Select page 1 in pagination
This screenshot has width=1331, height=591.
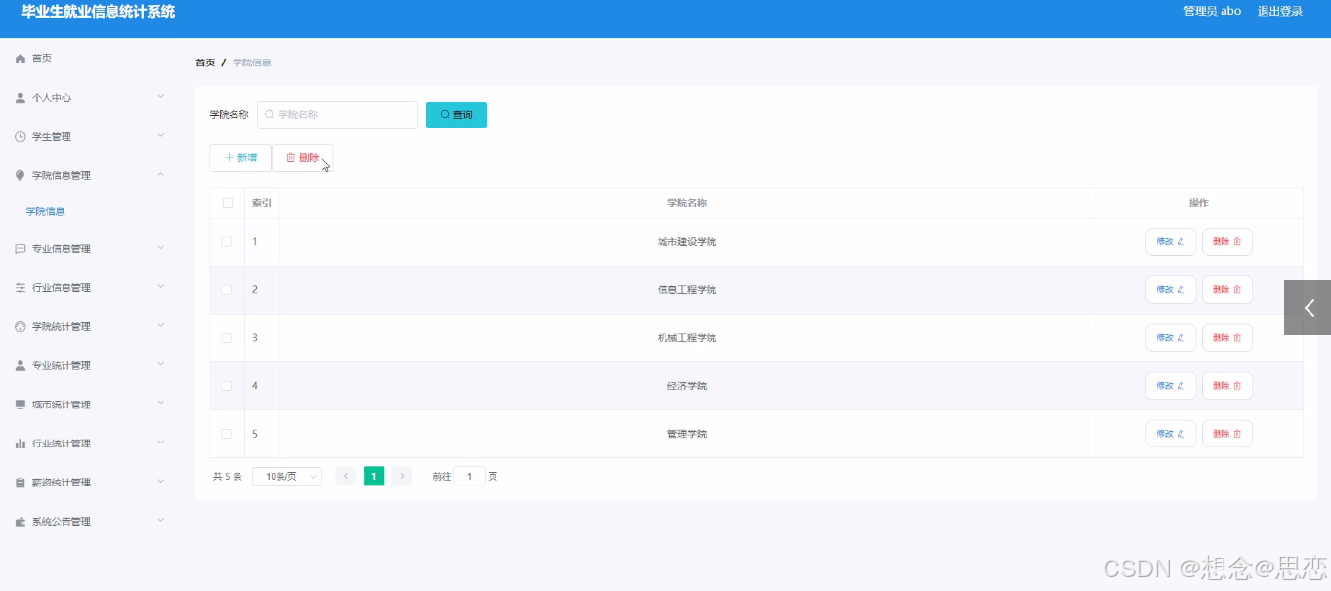click(373, 477)
